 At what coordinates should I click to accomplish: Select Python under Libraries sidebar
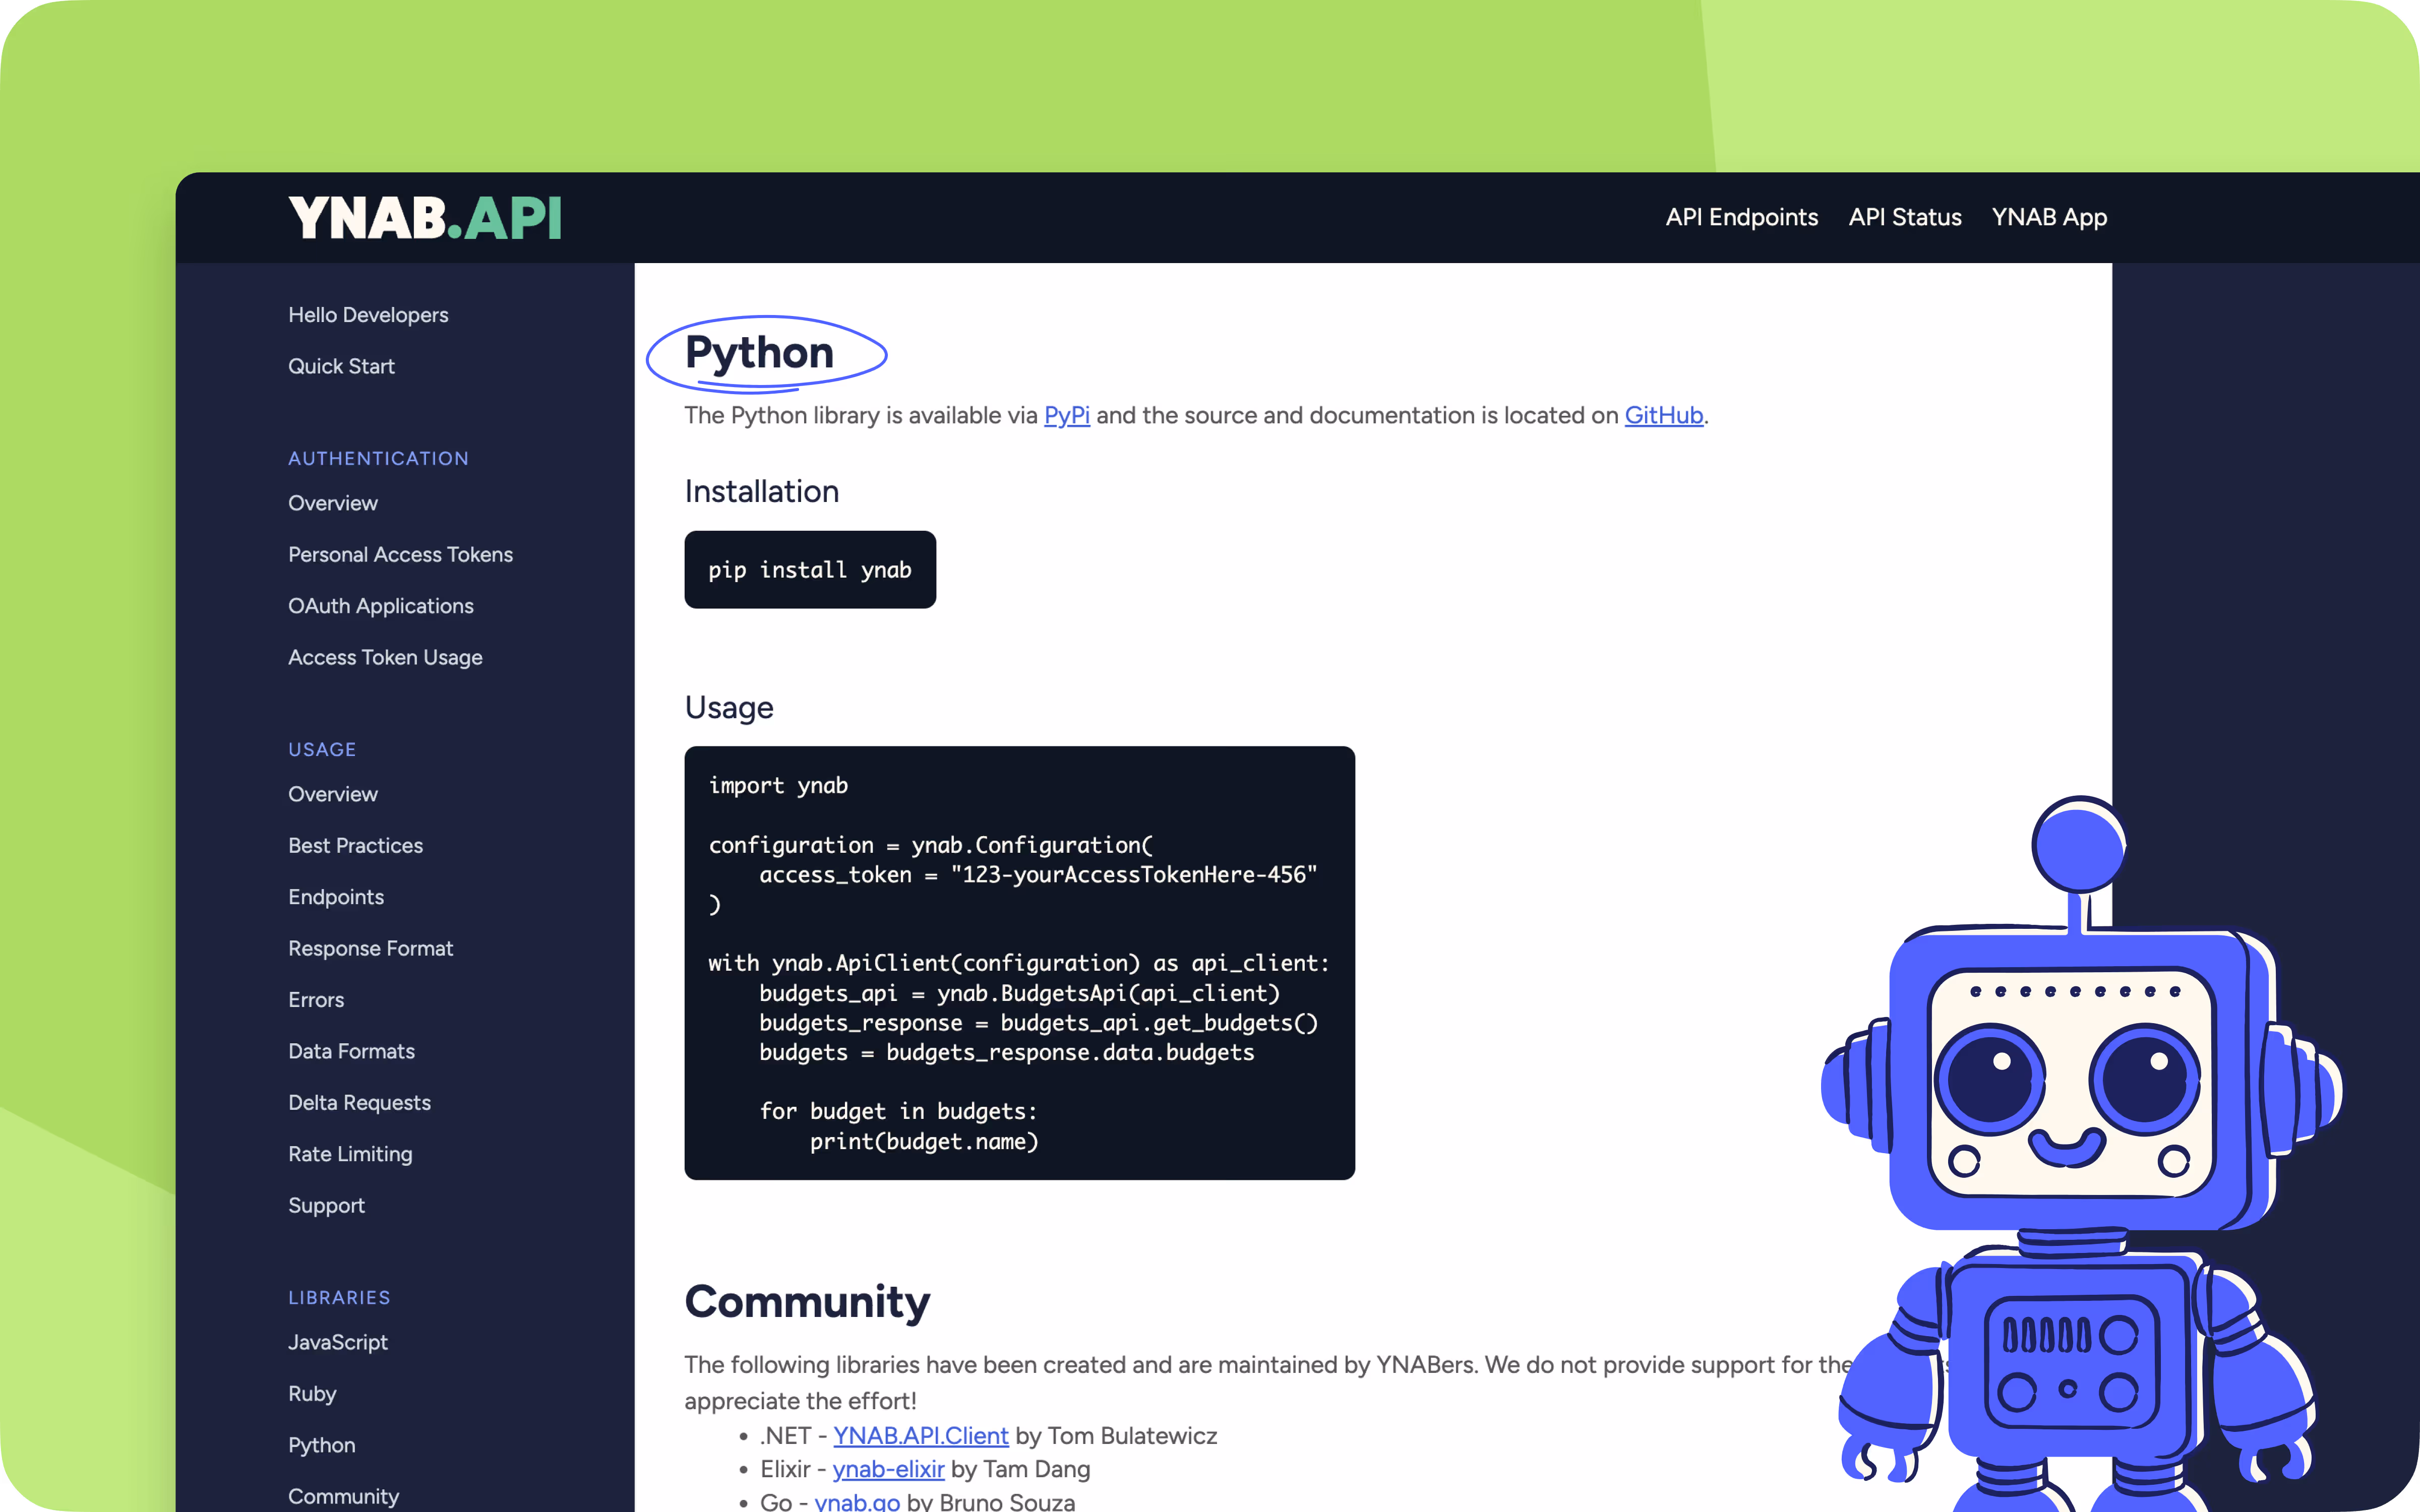(322, 1445)
